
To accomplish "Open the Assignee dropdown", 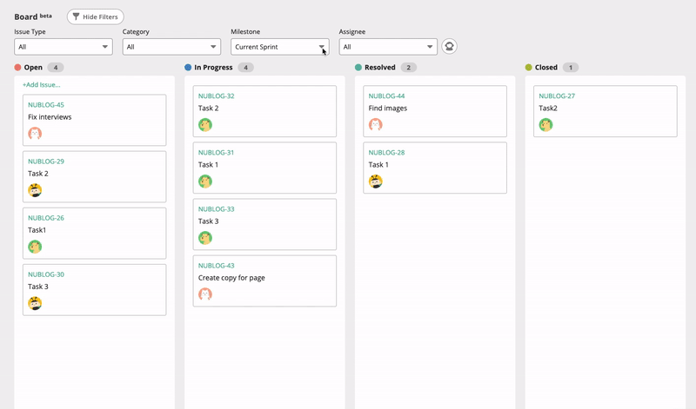I will pyautogui.click(x=388, y=47).
